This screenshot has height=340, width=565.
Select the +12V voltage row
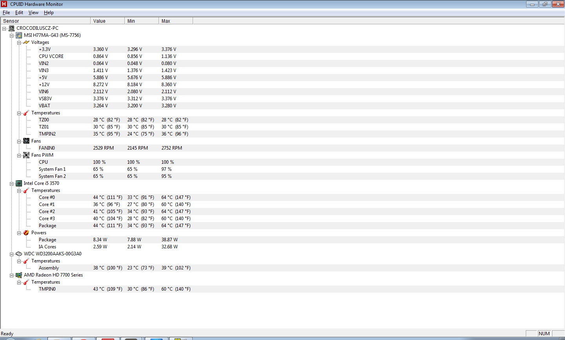[x=301, y=85]
